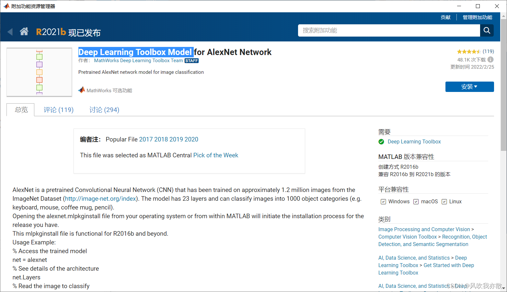The height and width of the screenshot is (292, 507).
Task: Open Image Processing and Computer Vision category
Action: [424, 229]
